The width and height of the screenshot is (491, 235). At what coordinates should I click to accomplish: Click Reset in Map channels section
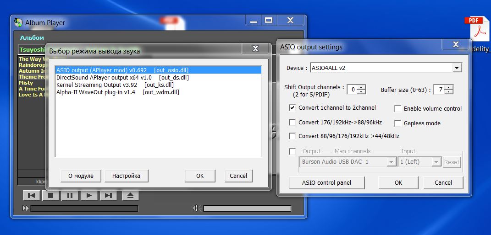(452, 162)
